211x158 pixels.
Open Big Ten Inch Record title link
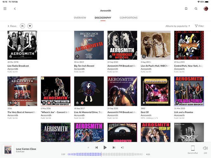84,66
